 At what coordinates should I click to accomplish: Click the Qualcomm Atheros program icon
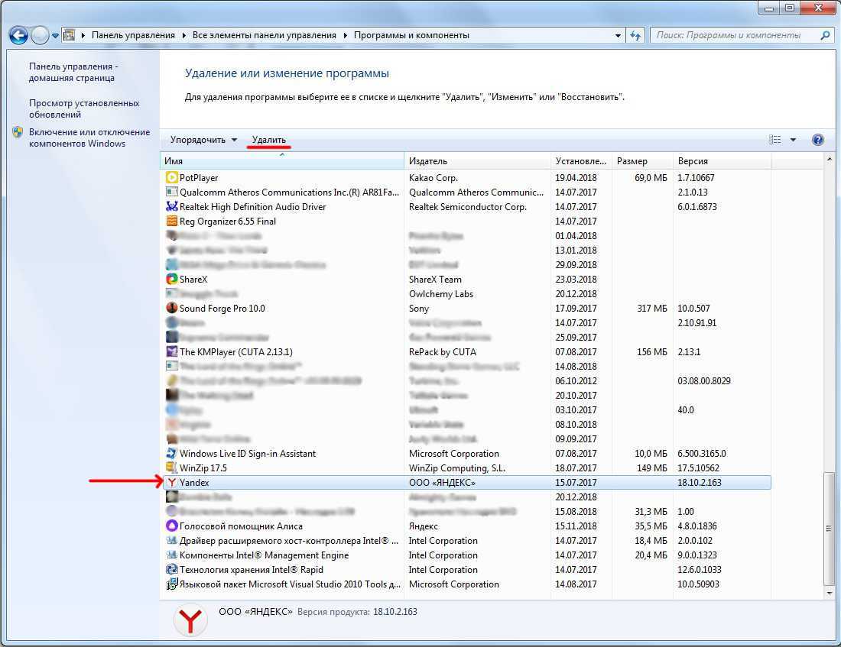pyautogui.click(x=171, y=192)
